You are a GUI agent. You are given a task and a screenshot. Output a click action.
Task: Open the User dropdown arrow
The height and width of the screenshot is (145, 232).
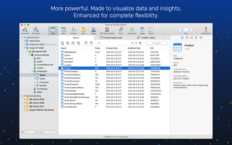[86, 30]
